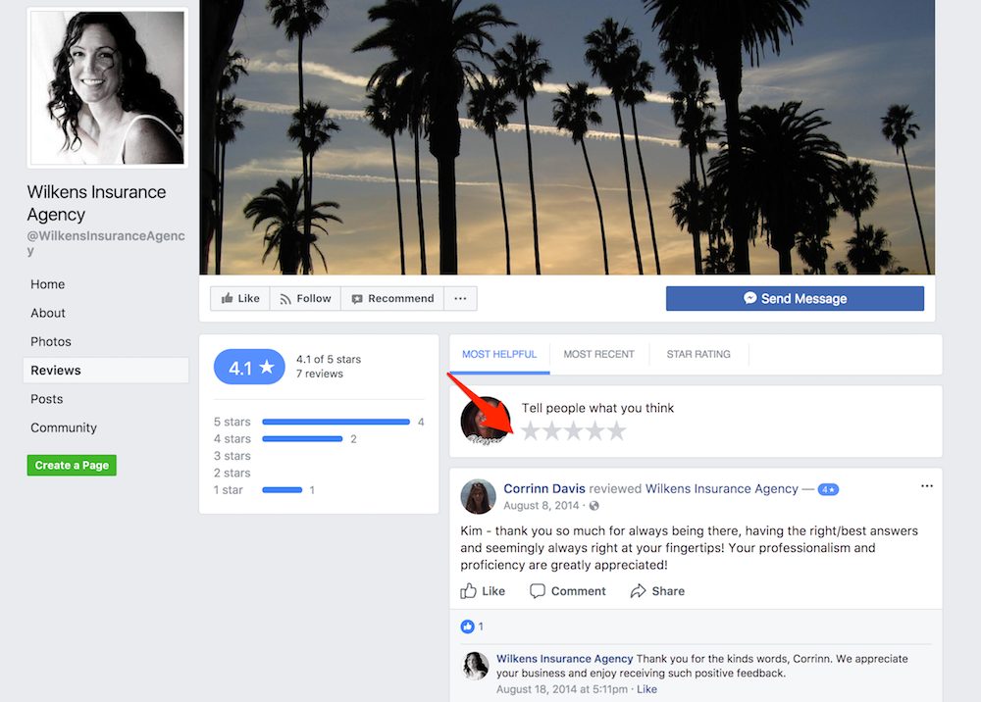Switch to the Most Recent tab
Image resolution: width=981 pixels, height=702 pixels.
pos(598,355)
